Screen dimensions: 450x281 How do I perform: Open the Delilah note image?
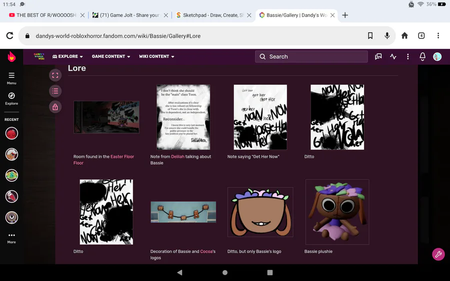(183, 117)
